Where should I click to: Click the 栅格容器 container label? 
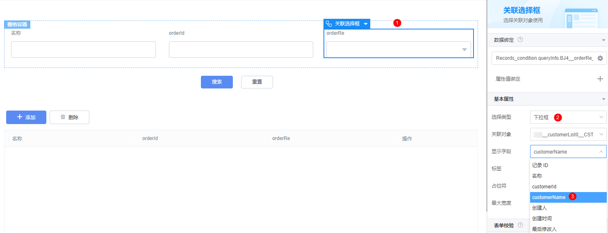17,25
